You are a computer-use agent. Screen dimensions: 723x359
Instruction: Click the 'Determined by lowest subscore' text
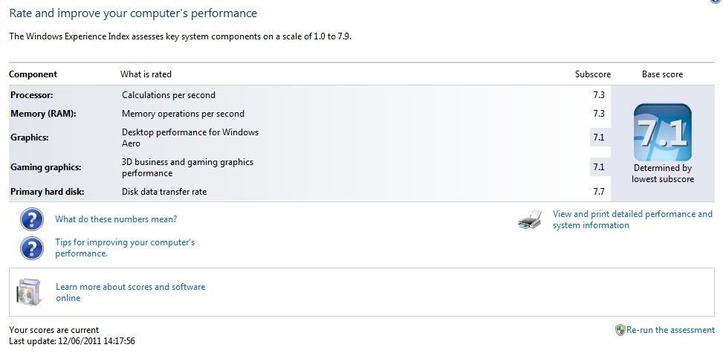(663, 173)
